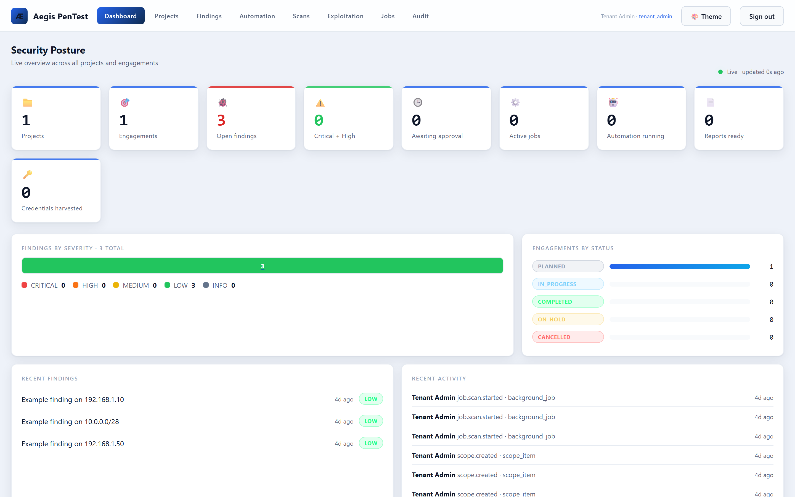Click the Awaiting approval card label
Screen dimensions: 795x497
(x=437, y=136)
